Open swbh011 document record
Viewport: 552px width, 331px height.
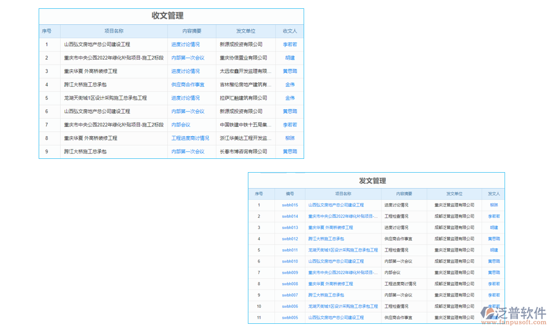point(290,250)
